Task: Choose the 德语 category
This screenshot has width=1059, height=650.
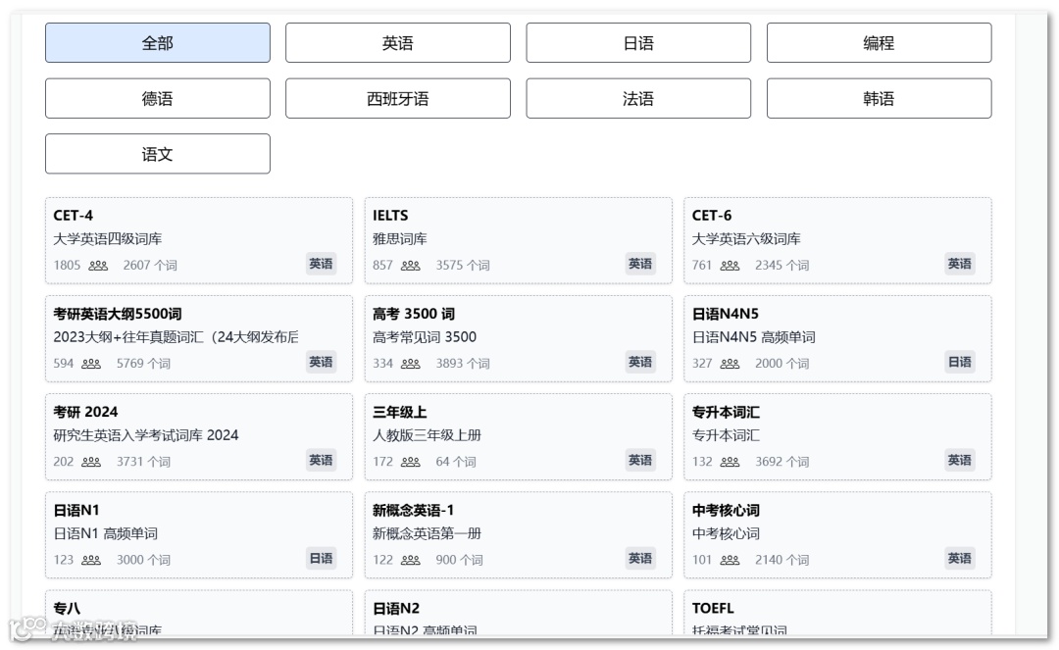Action: pos(157,99)
